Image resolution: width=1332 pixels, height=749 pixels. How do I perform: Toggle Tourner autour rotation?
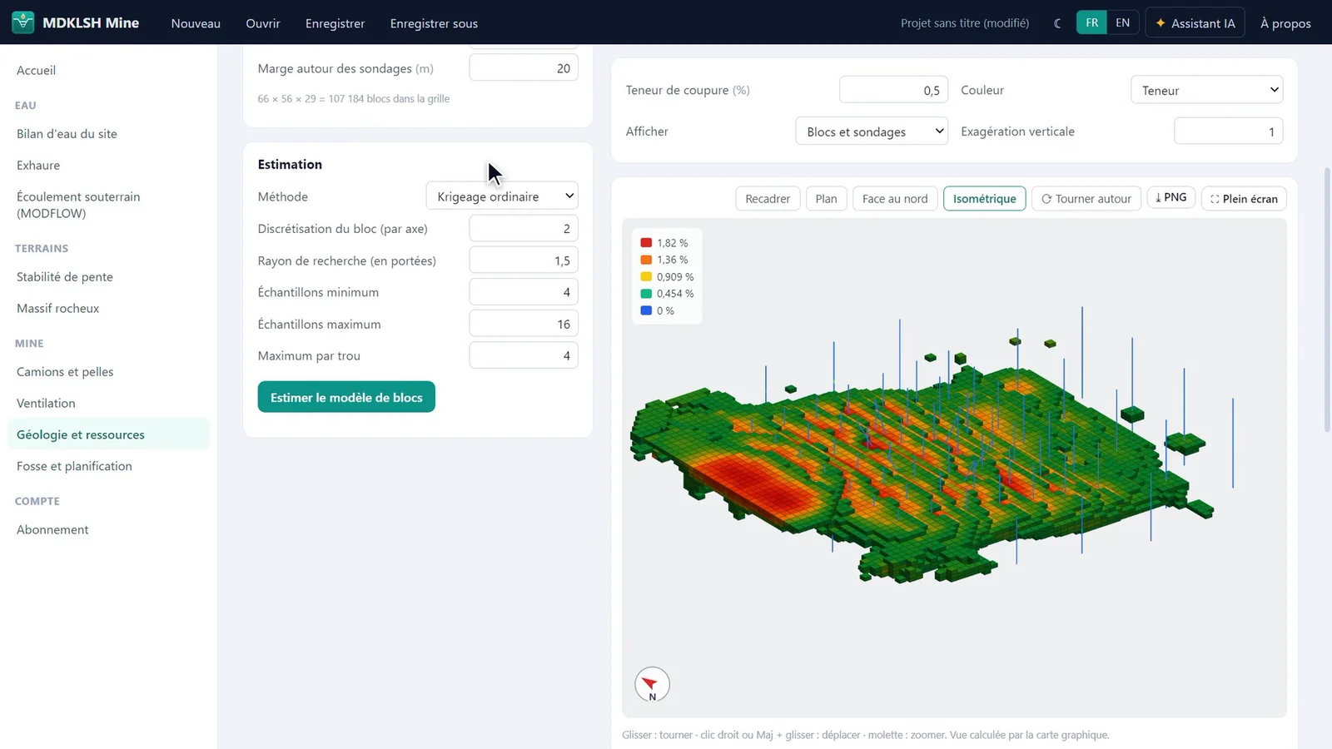[x=1086, y=198]
